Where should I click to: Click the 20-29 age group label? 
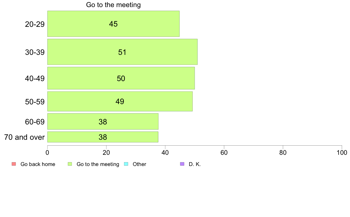pyautogui.click(x=35, y=24)
